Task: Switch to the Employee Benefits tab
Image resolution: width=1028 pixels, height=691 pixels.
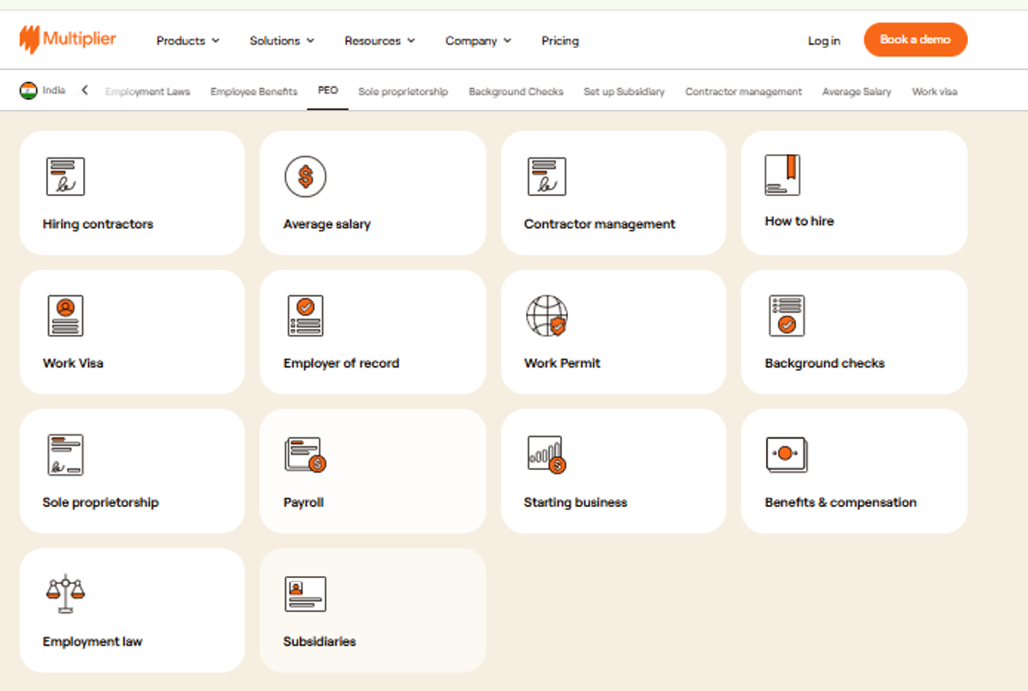Action: point(254,92)
